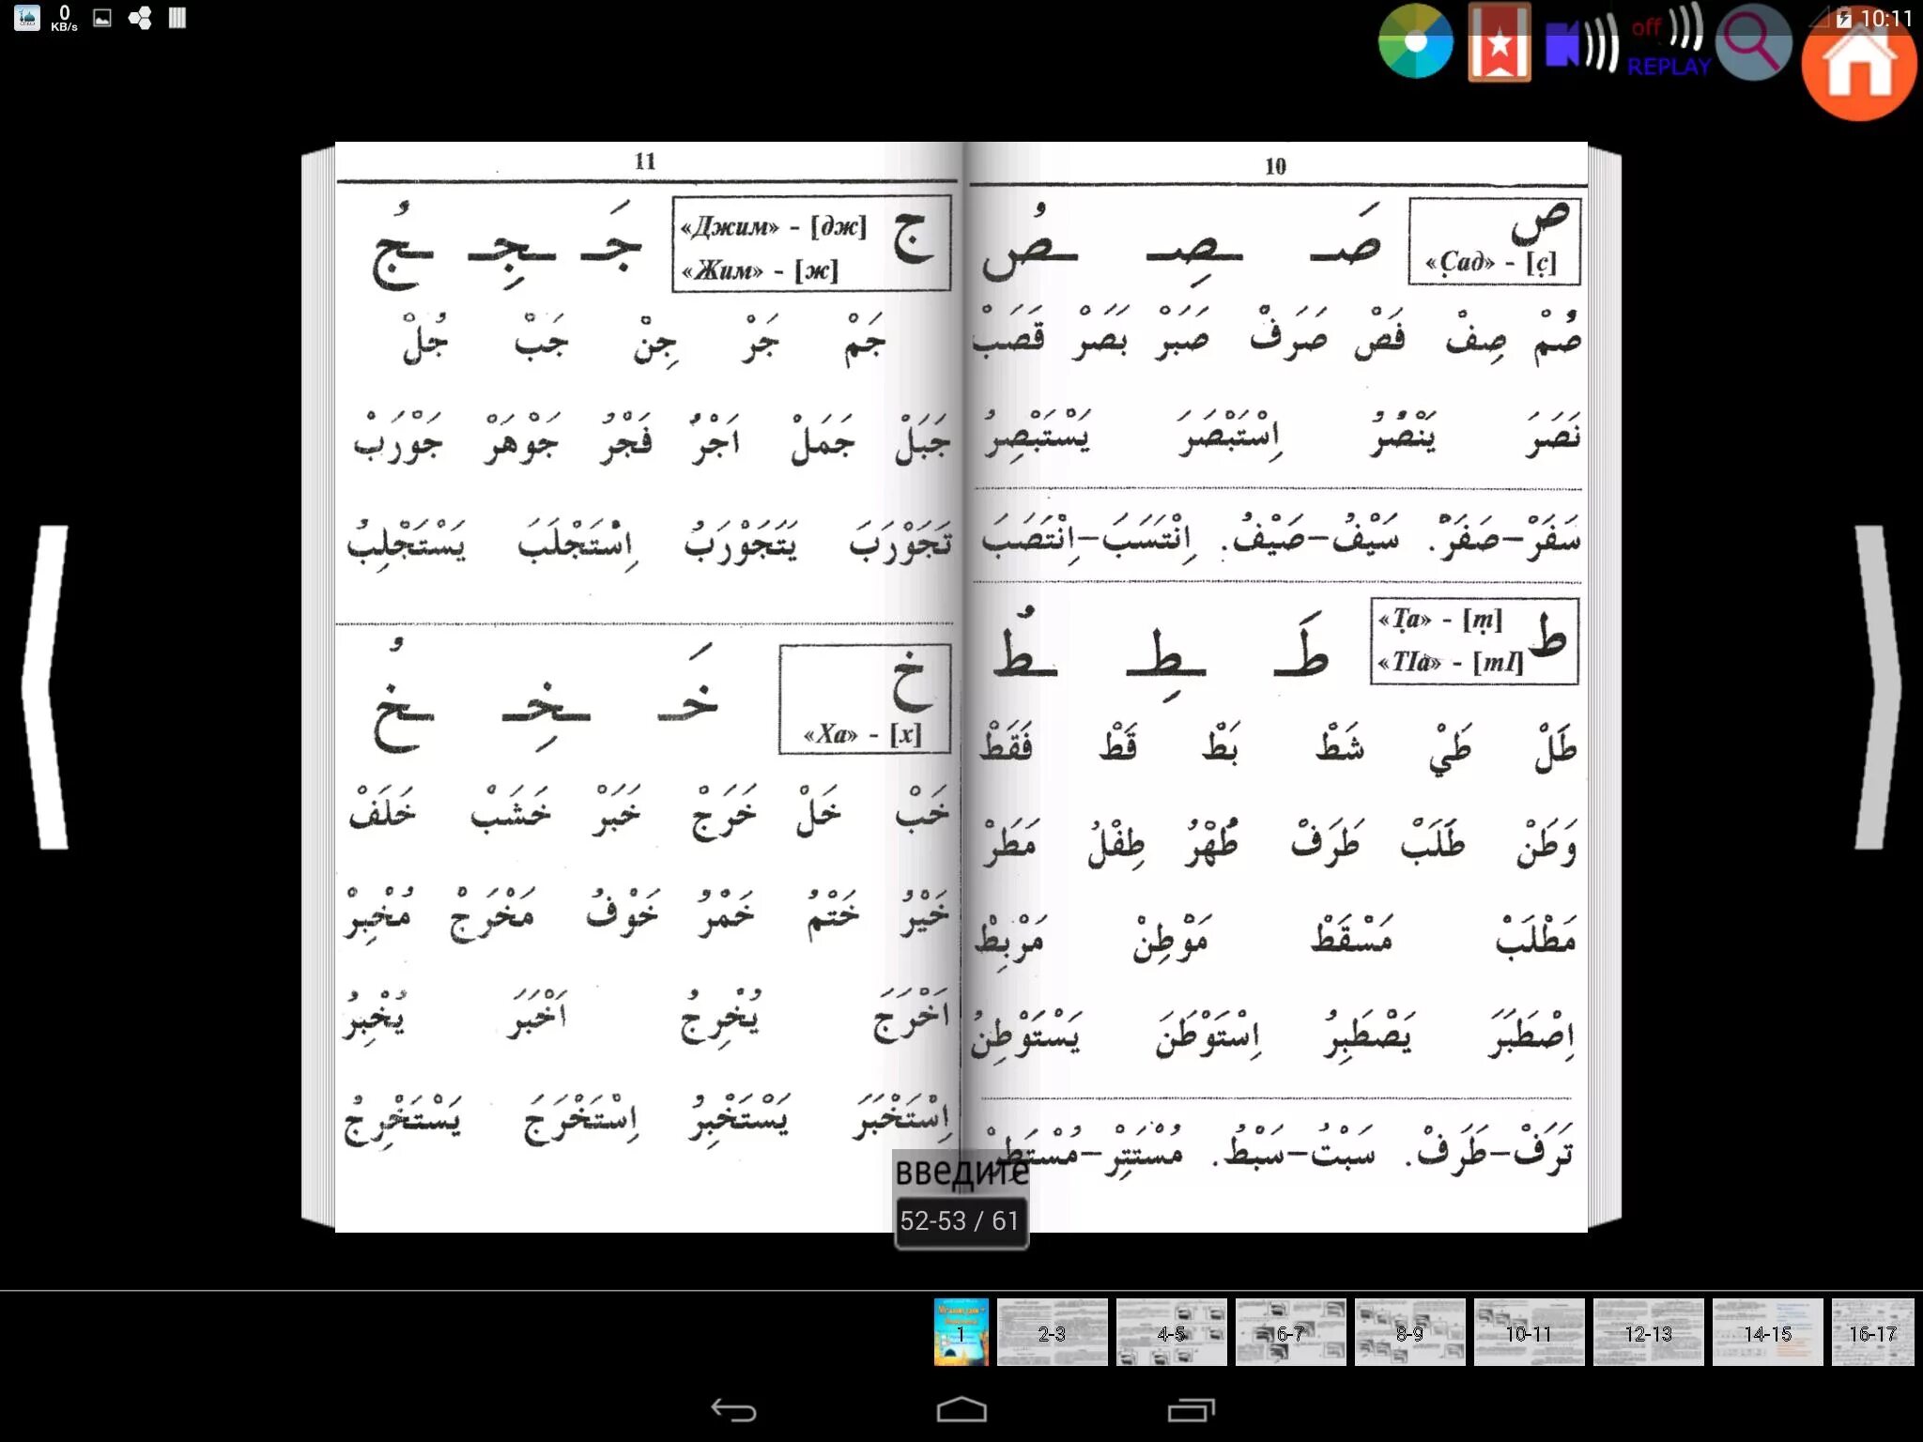Jump to pages 4-5 thumbnail

1171,1332
